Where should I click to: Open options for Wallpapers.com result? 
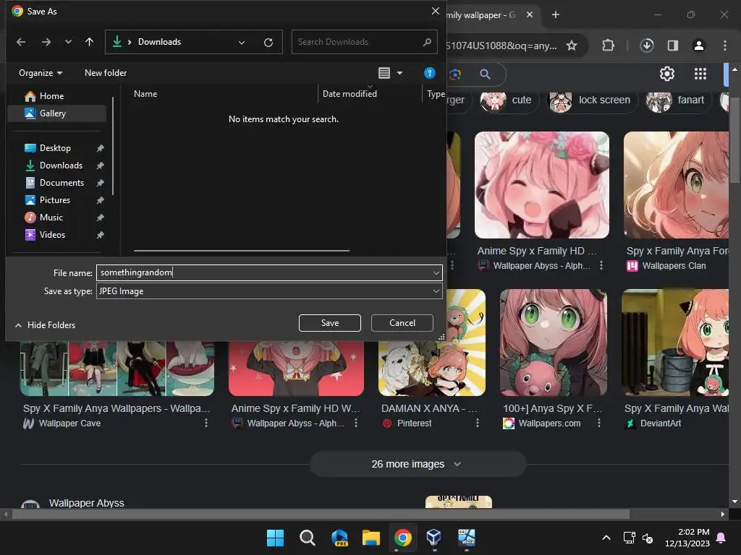pyautogui.click(x=599, y=423)
